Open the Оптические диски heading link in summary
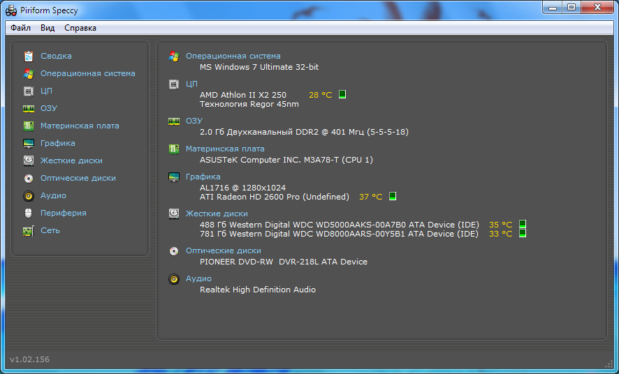This screenshot has height=374, width=619. [x=224, y=250]
